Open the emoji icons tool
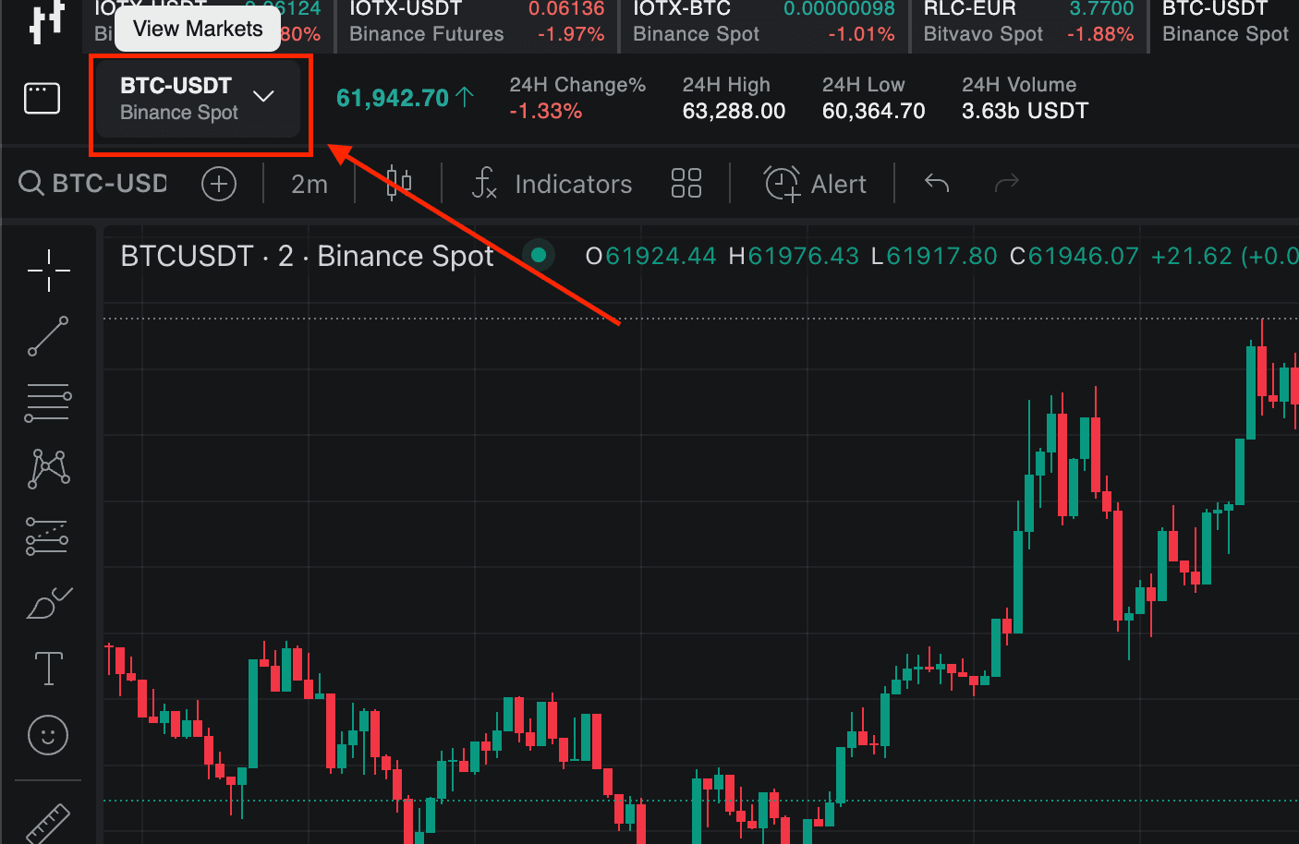The height and width of the screenshot is (844, 1299). 48,735
